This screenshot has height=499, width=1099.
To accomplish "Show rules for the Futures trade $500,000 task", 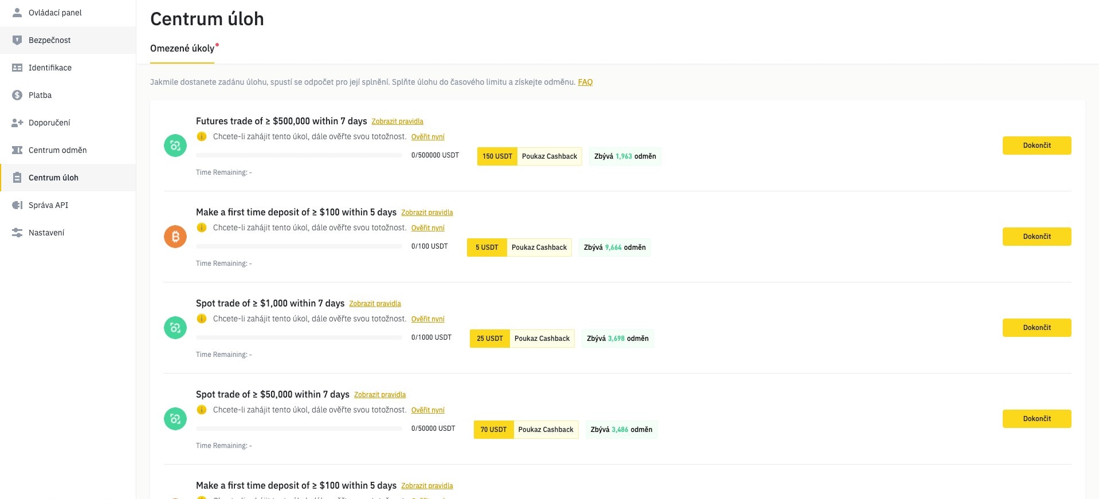I will 397,121.
